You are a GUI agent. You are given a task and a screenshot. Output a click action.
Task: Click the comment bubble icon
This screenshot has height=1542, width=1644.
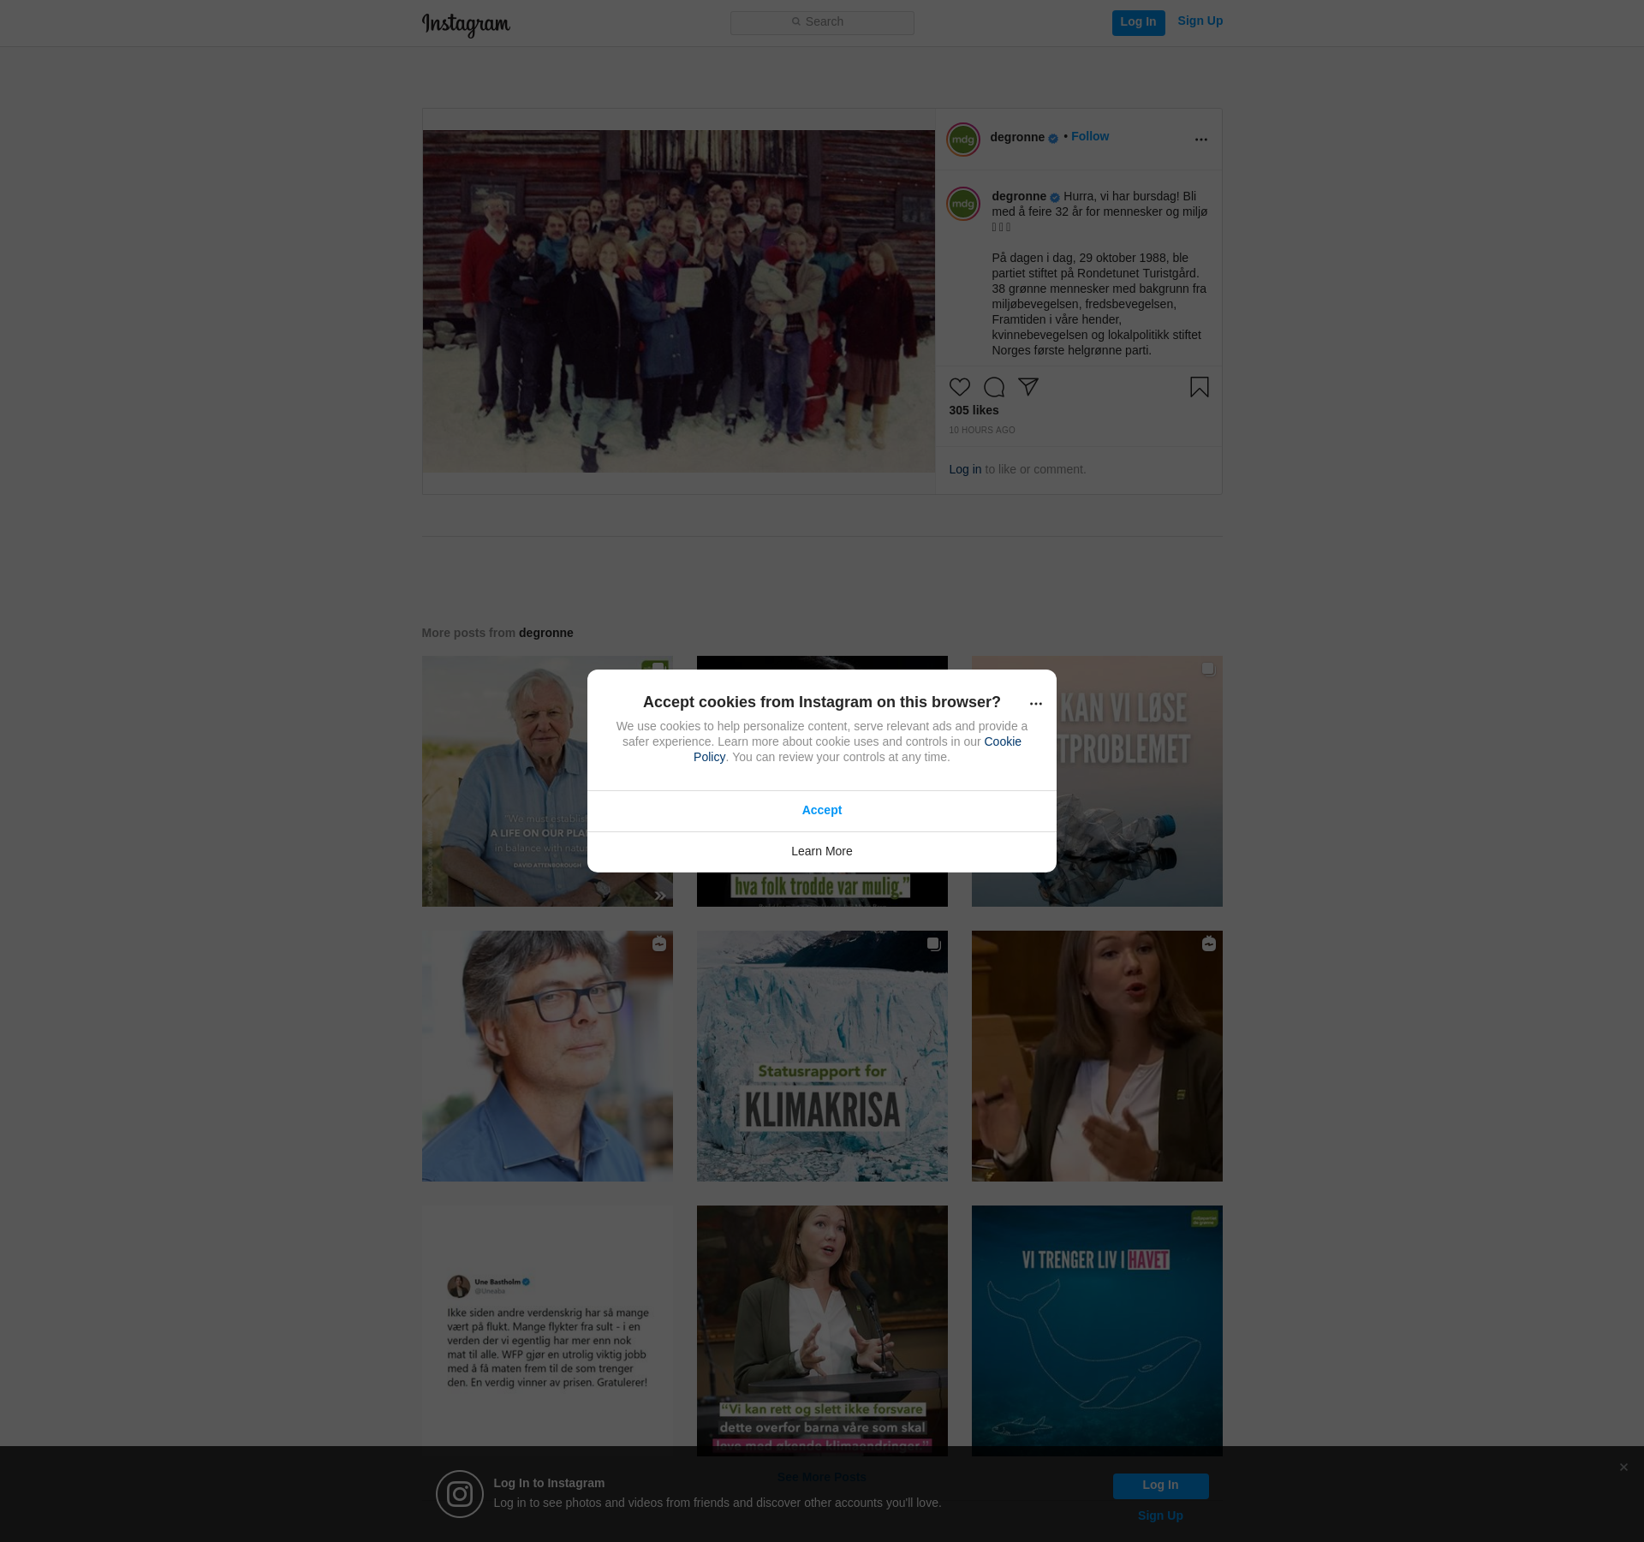[x=994, y=387]
